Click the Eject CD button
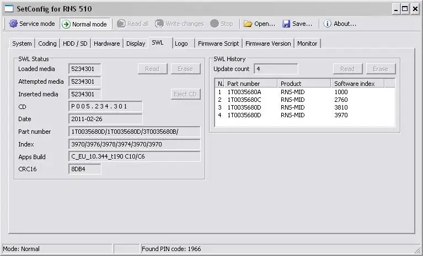This screenshot has width=423, height=256. click(186, 94)
